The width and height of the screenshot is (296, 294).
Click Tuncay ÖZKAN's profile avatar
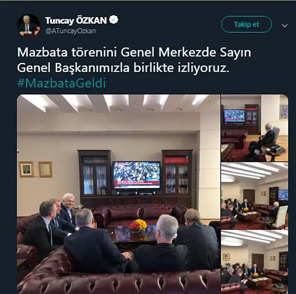29,25
